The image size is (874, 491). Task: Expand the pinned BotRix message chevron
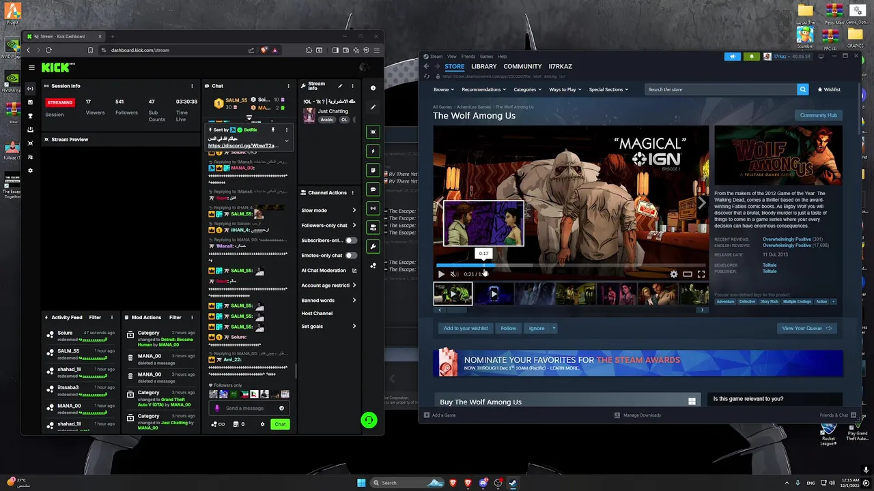point(287,140)
